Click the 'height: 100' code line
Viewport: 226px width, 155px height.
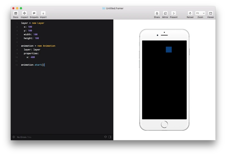click(x=31, y=38)
